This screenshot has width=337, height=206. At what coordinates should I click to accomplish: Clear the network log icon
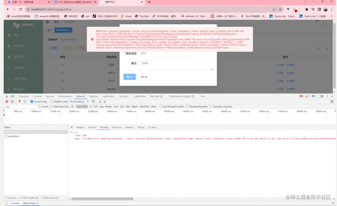pyautogui.click(x=12, y=101)
